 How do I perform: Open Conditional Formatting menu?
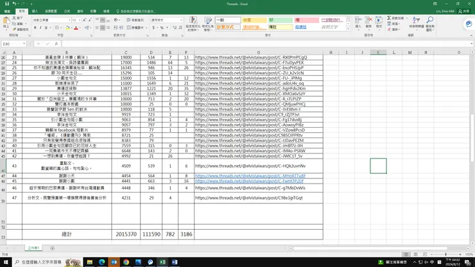[x=193, y=24]
